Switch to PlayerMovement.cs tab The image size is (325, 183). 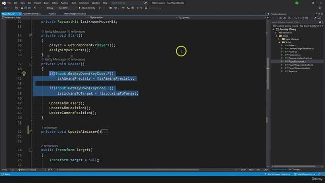[x=31, y=14]
